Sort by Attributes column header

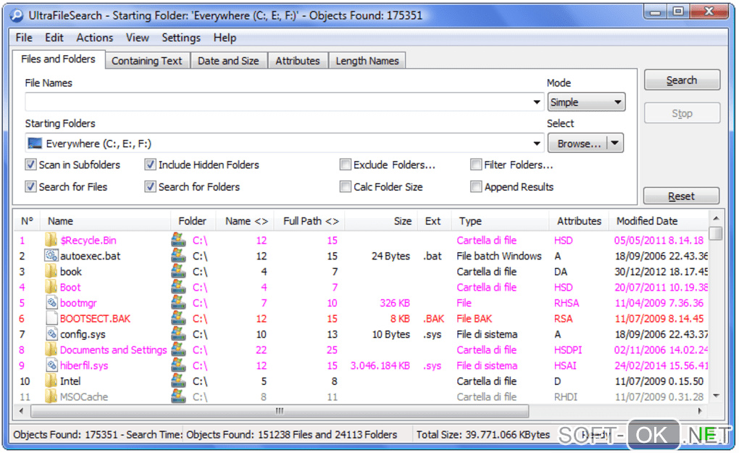[x=579, y=221]
